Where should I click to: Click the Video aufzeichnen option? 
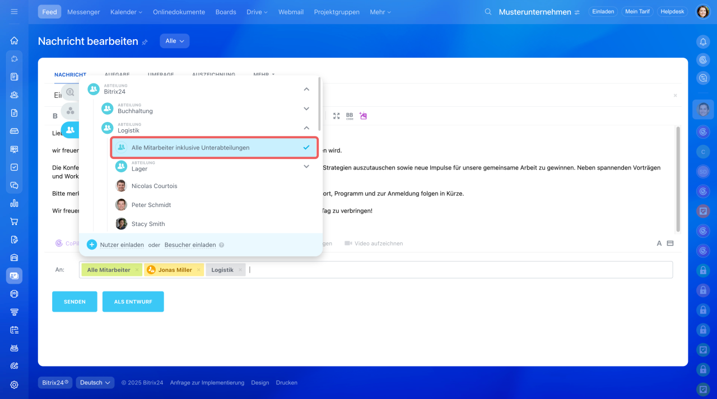(x=373, y=243)
